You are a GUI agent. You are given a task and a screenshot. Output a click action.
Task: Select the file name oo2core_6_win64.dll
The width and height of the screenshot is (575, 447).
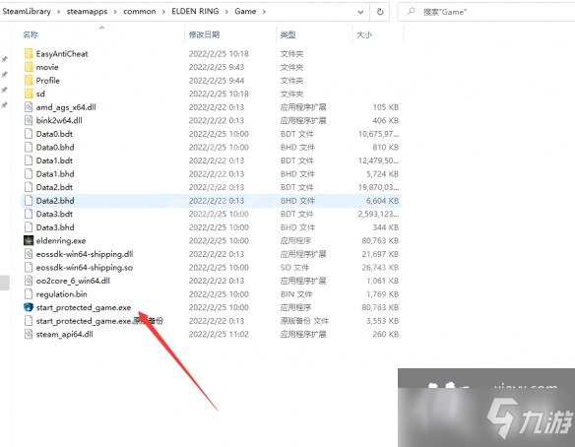[x=73, y=281]
